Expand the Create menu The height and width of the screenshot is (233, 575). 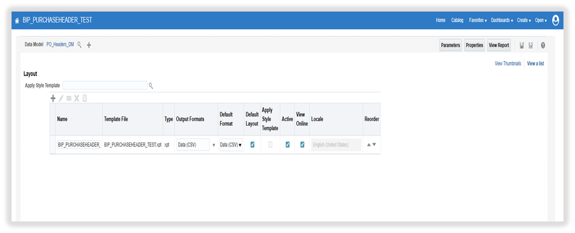[524, 20]
